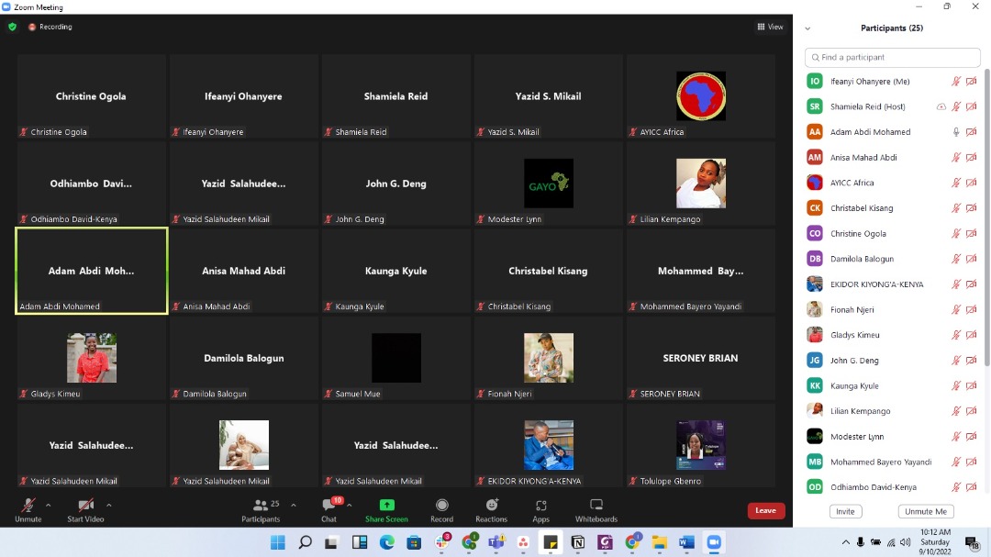Select Samuel Mue black video tile
991x557 pixels.
[396, 358]
